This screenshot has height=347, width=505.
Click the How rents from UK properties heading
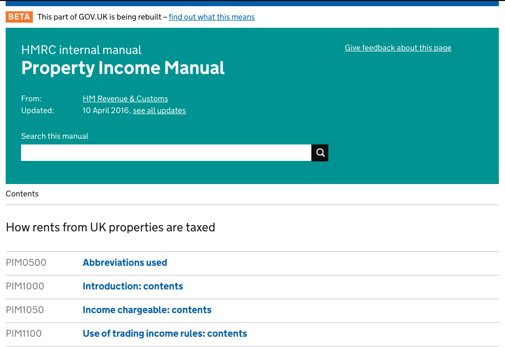pyautogui.click(x=110, y=227)
